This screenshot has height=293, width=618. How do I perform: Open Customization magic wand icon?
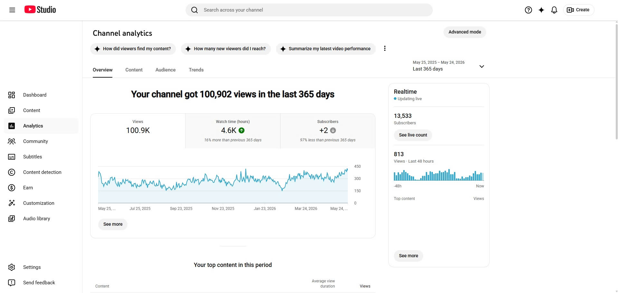coord(12,203)
